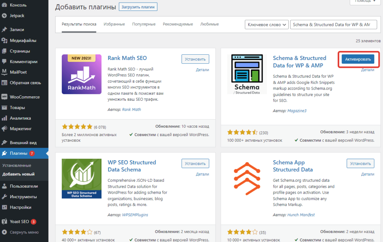Click the Свернуть меню collapse arrow icon

[4, 232]
